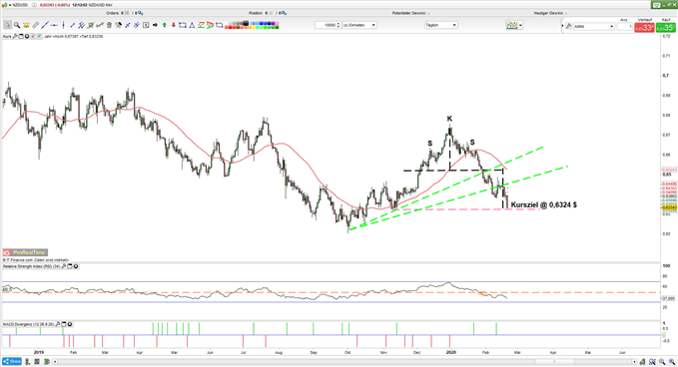Open the order type dropdown
This screenshot has height=367, width=678.
[x=594, y=26]
